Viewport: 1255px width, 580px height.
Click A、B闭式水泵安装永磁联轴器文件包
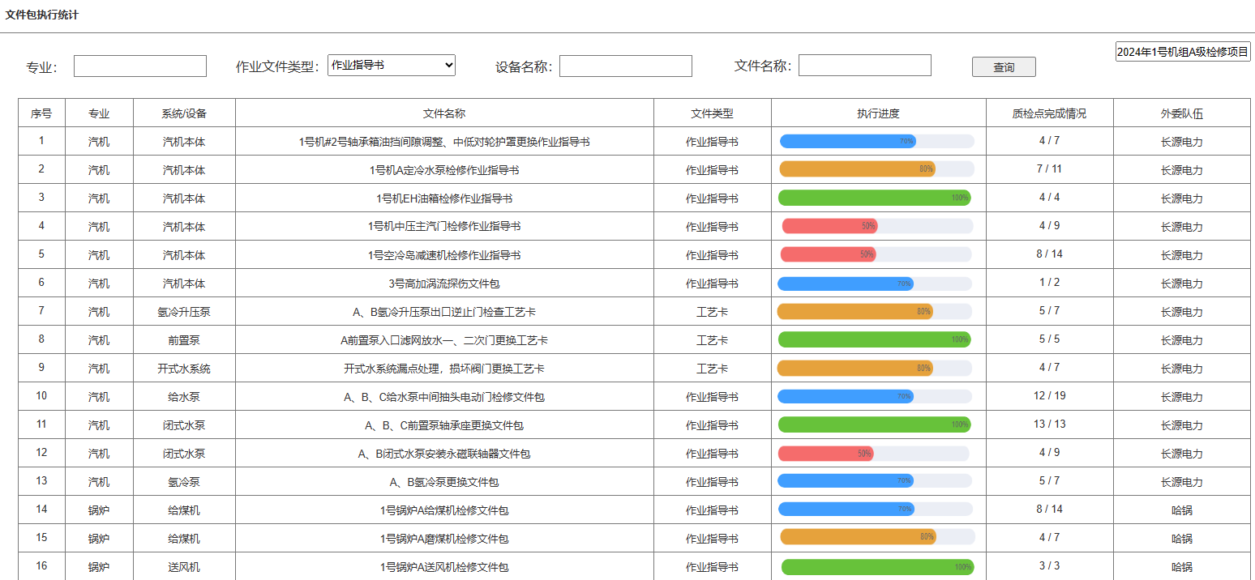pos(444,454)
